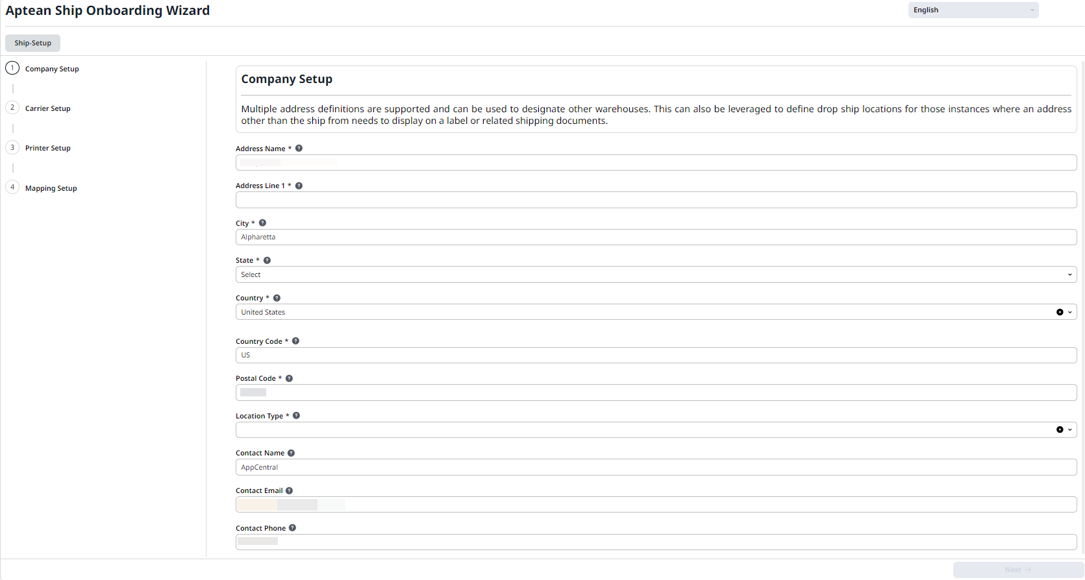Switch to the Ship-Setup tab
Viewport: 1085px width, 580px height.
click(33, 43)
